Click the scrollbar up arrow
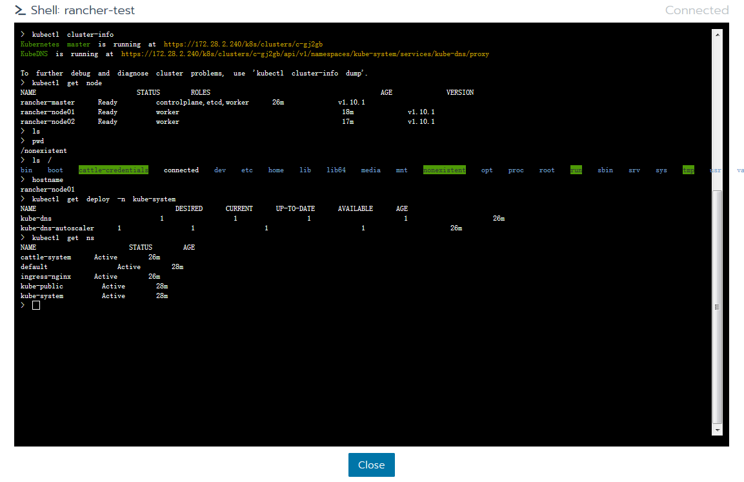The height and width of the screenshot is (482, 744). click(x=717, y=34)
